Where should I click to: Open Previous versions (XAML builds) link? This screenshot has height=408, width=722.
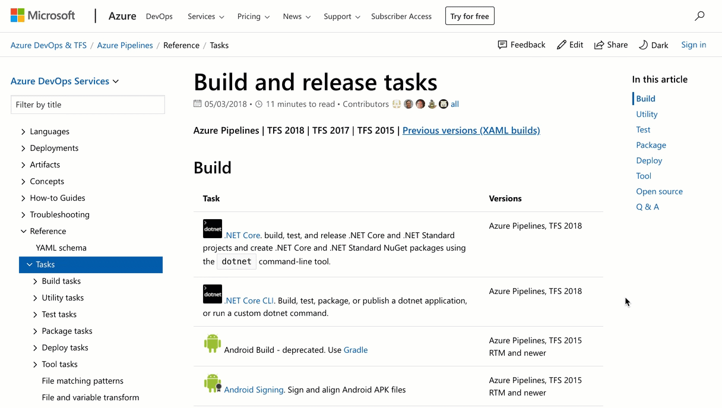(471, 130)
